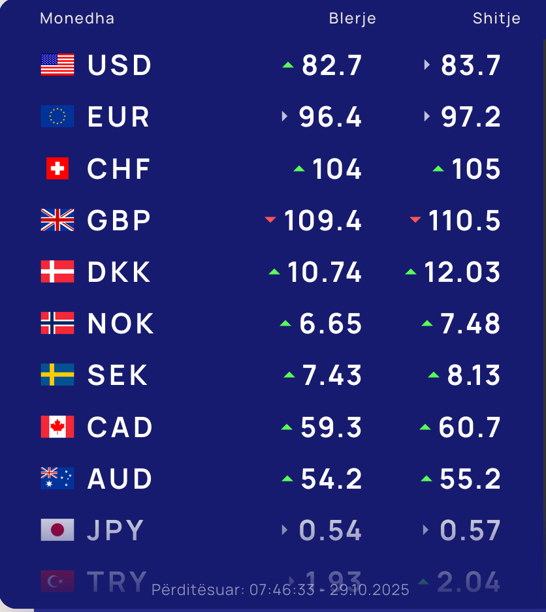Click the Canadian flag next to CAD
Image resolution: width=546 pixels, height=612 pixels.
[57, 427]
